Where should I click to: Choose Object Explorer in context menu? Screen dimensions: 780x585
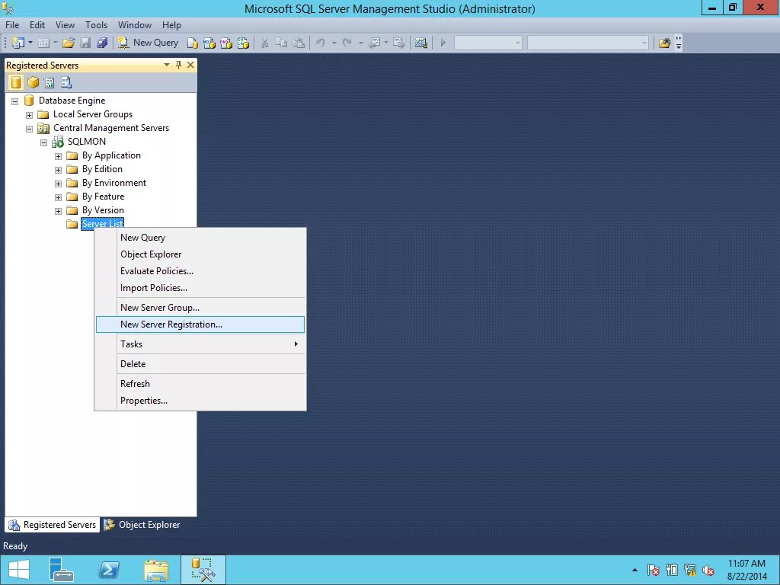coord(200,254)
